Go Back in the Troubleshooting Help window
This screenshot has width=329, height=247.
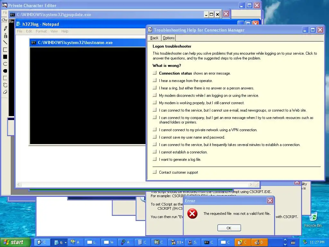tap(154, 38)
